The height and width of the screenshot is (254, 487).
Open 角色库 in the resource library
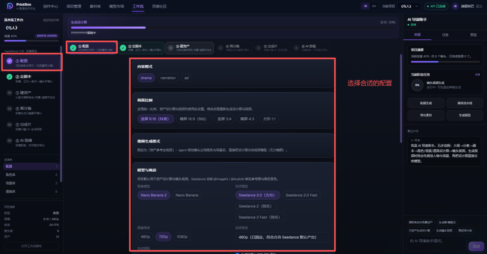coord(32,175)
